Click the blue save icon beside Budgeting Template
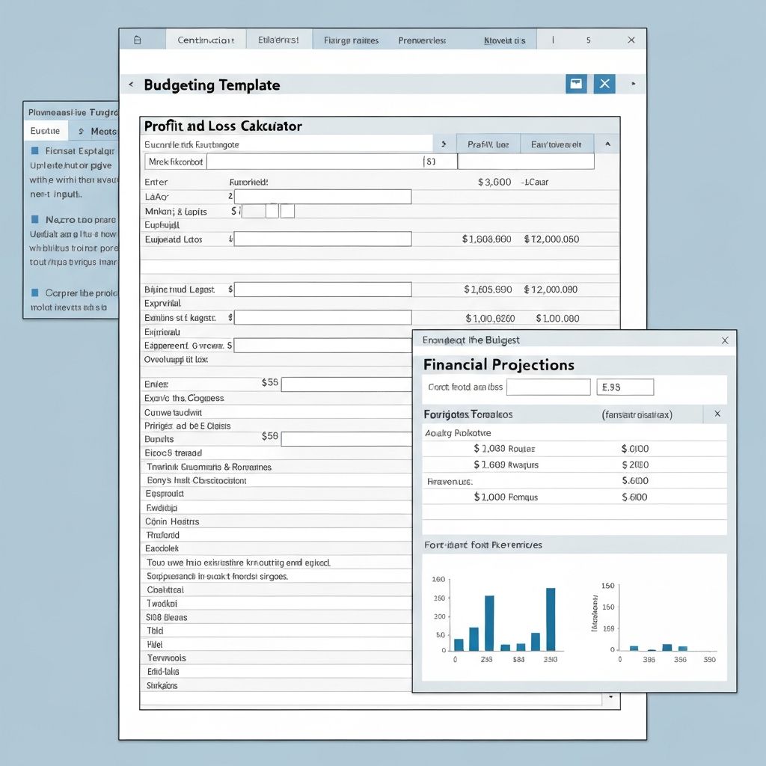The height and width of the screenshot is (766, 766). coord(576,84)
